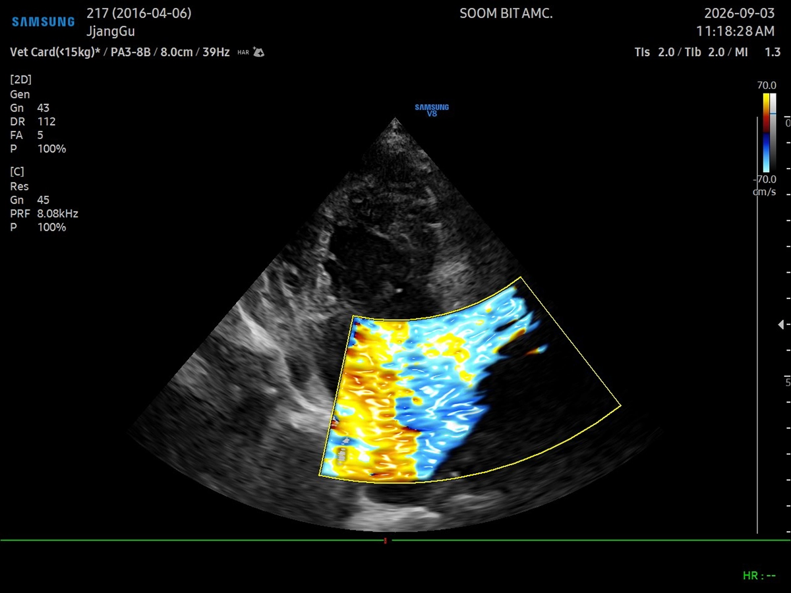The width and height of the screenshot is (791, 593).
Task: Click the 'MI 1.3' mechanical index readout
Action: 758,52
